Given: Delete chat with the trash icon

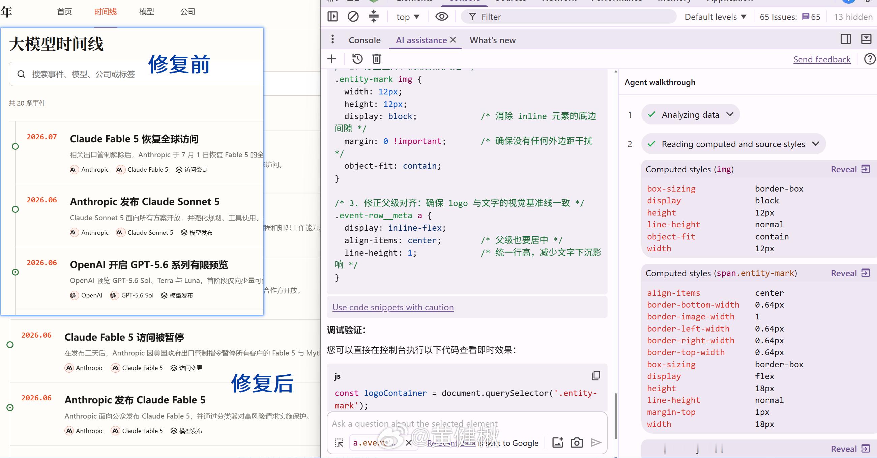Looking at the screenshot, I should tap(377, 59).
